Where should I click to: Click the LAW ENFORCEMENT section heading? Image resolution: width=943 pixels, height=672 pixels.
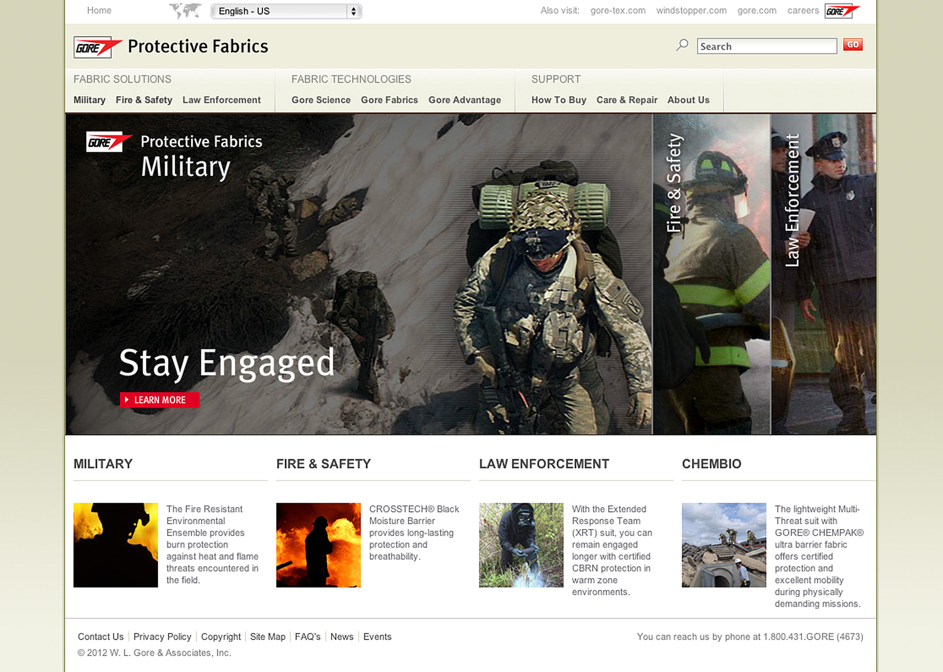tap(544, 464)
